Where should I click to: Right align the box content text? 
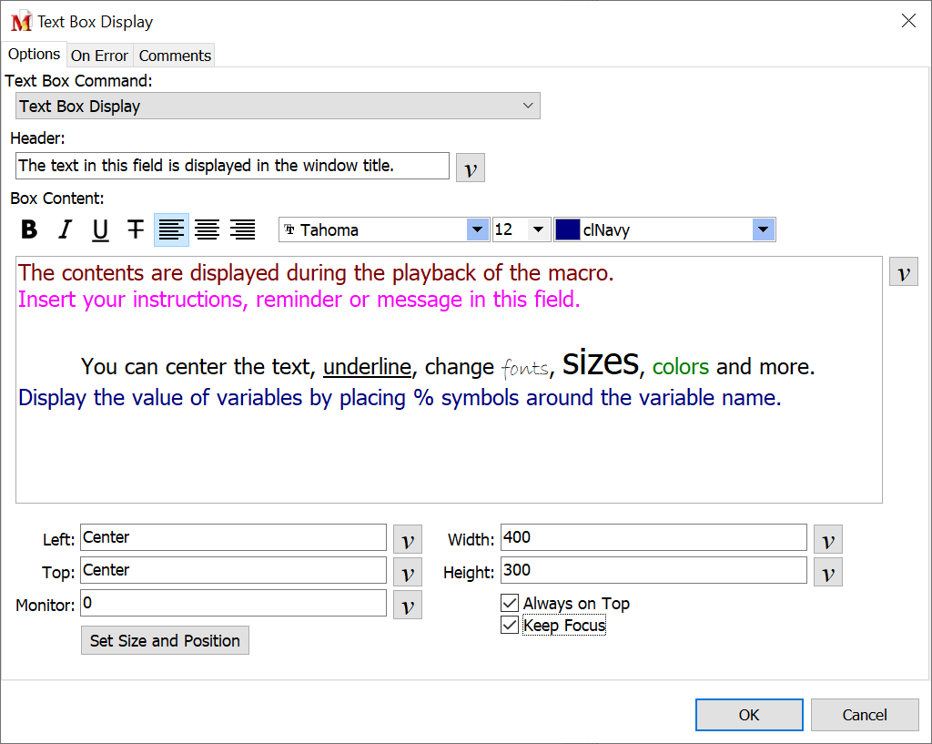pos(242,230)
